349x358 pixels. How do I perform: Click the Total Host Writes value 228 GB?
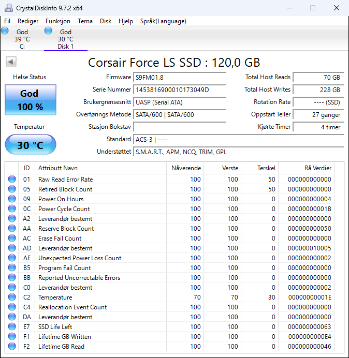(318, 90)
